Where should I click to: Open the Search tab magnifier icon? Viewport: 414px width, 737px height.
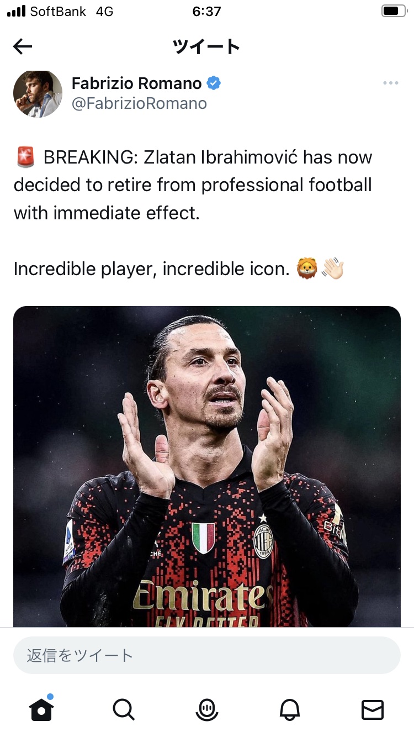(x=124, y=709)
